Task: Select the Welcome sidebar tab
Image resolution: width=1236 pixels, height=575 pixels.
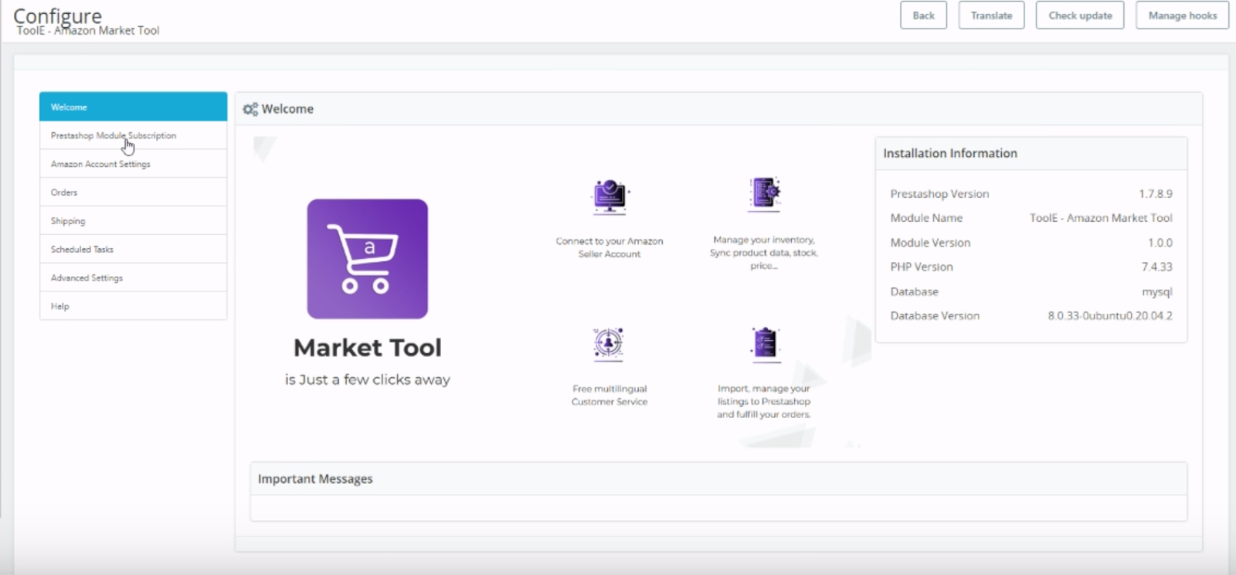Action: pos(133,107)
